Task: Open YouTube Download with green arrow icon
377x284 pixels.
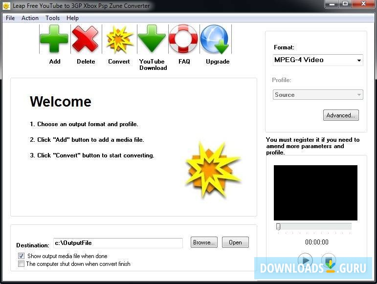Action: [x=152, y=39]
